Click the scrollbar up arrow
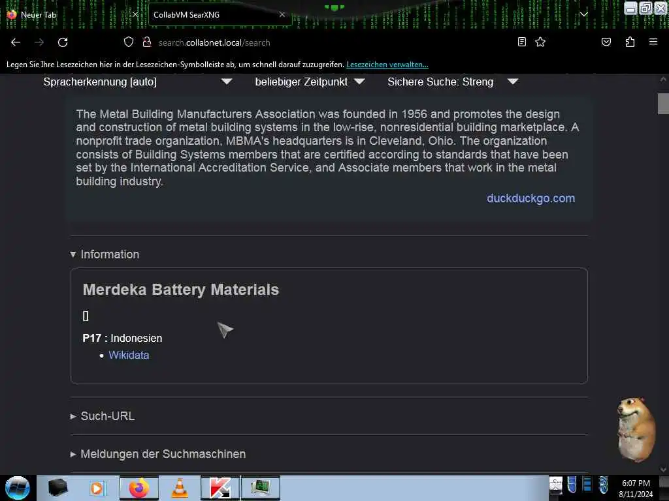The image size is (669, 501). pyautogui.click(x=663, y=79)
